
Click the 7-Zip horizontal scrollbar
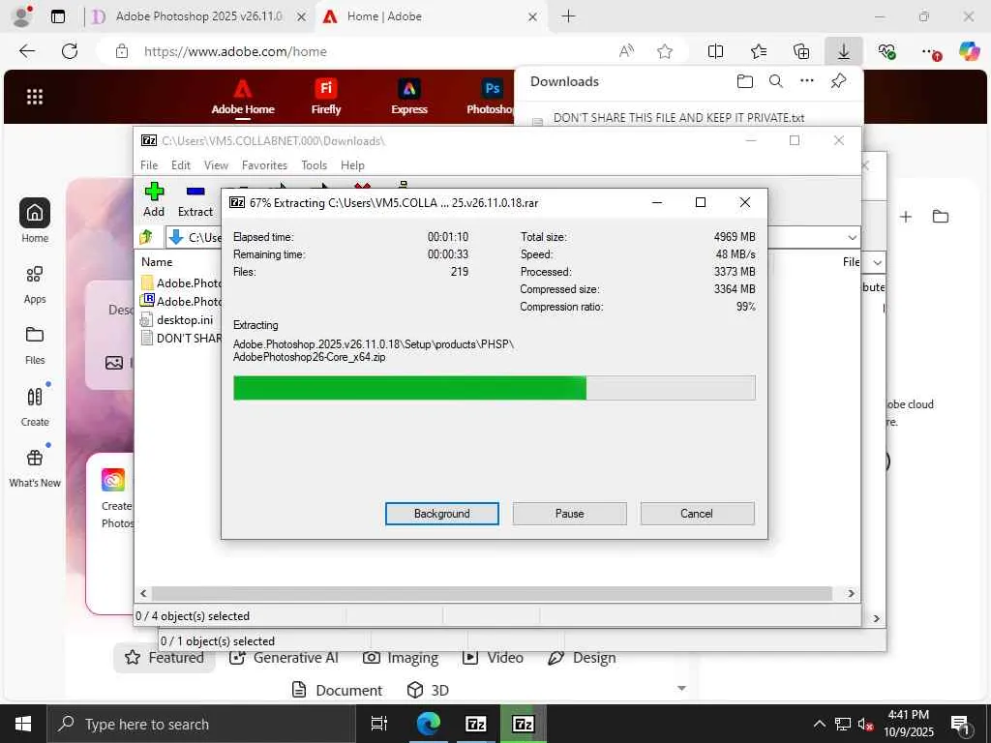pyautogui.click(x=492, y=593)
